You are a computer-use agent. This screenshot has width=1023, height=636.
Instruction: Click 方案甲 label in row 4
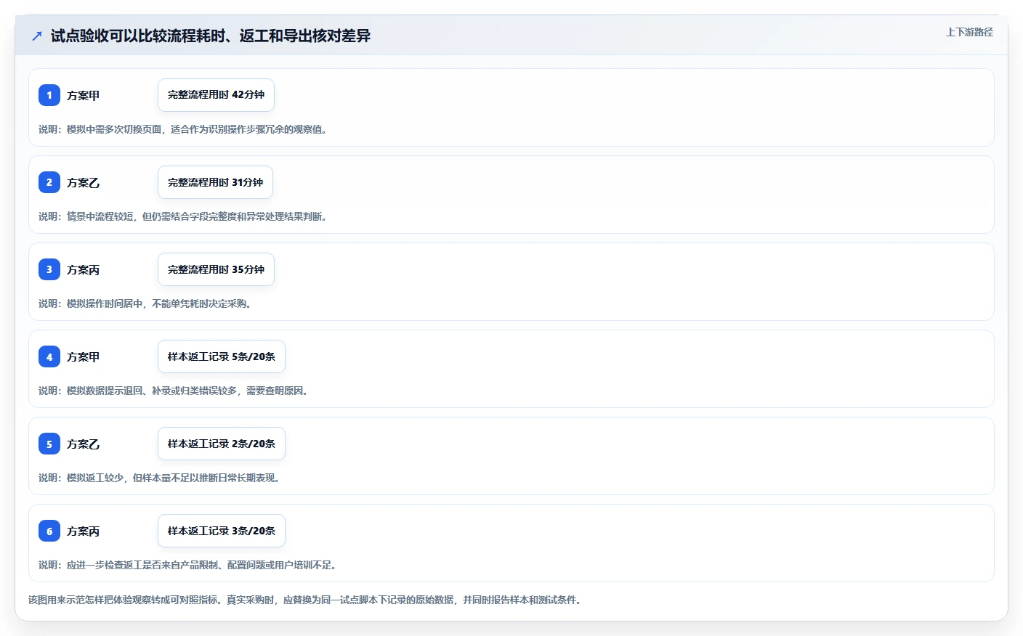click(x=84, y=356)
